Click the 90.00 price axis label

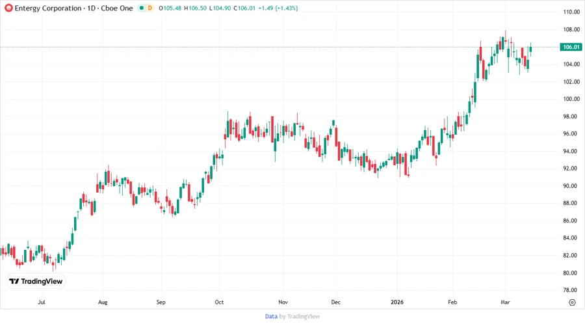571,186
